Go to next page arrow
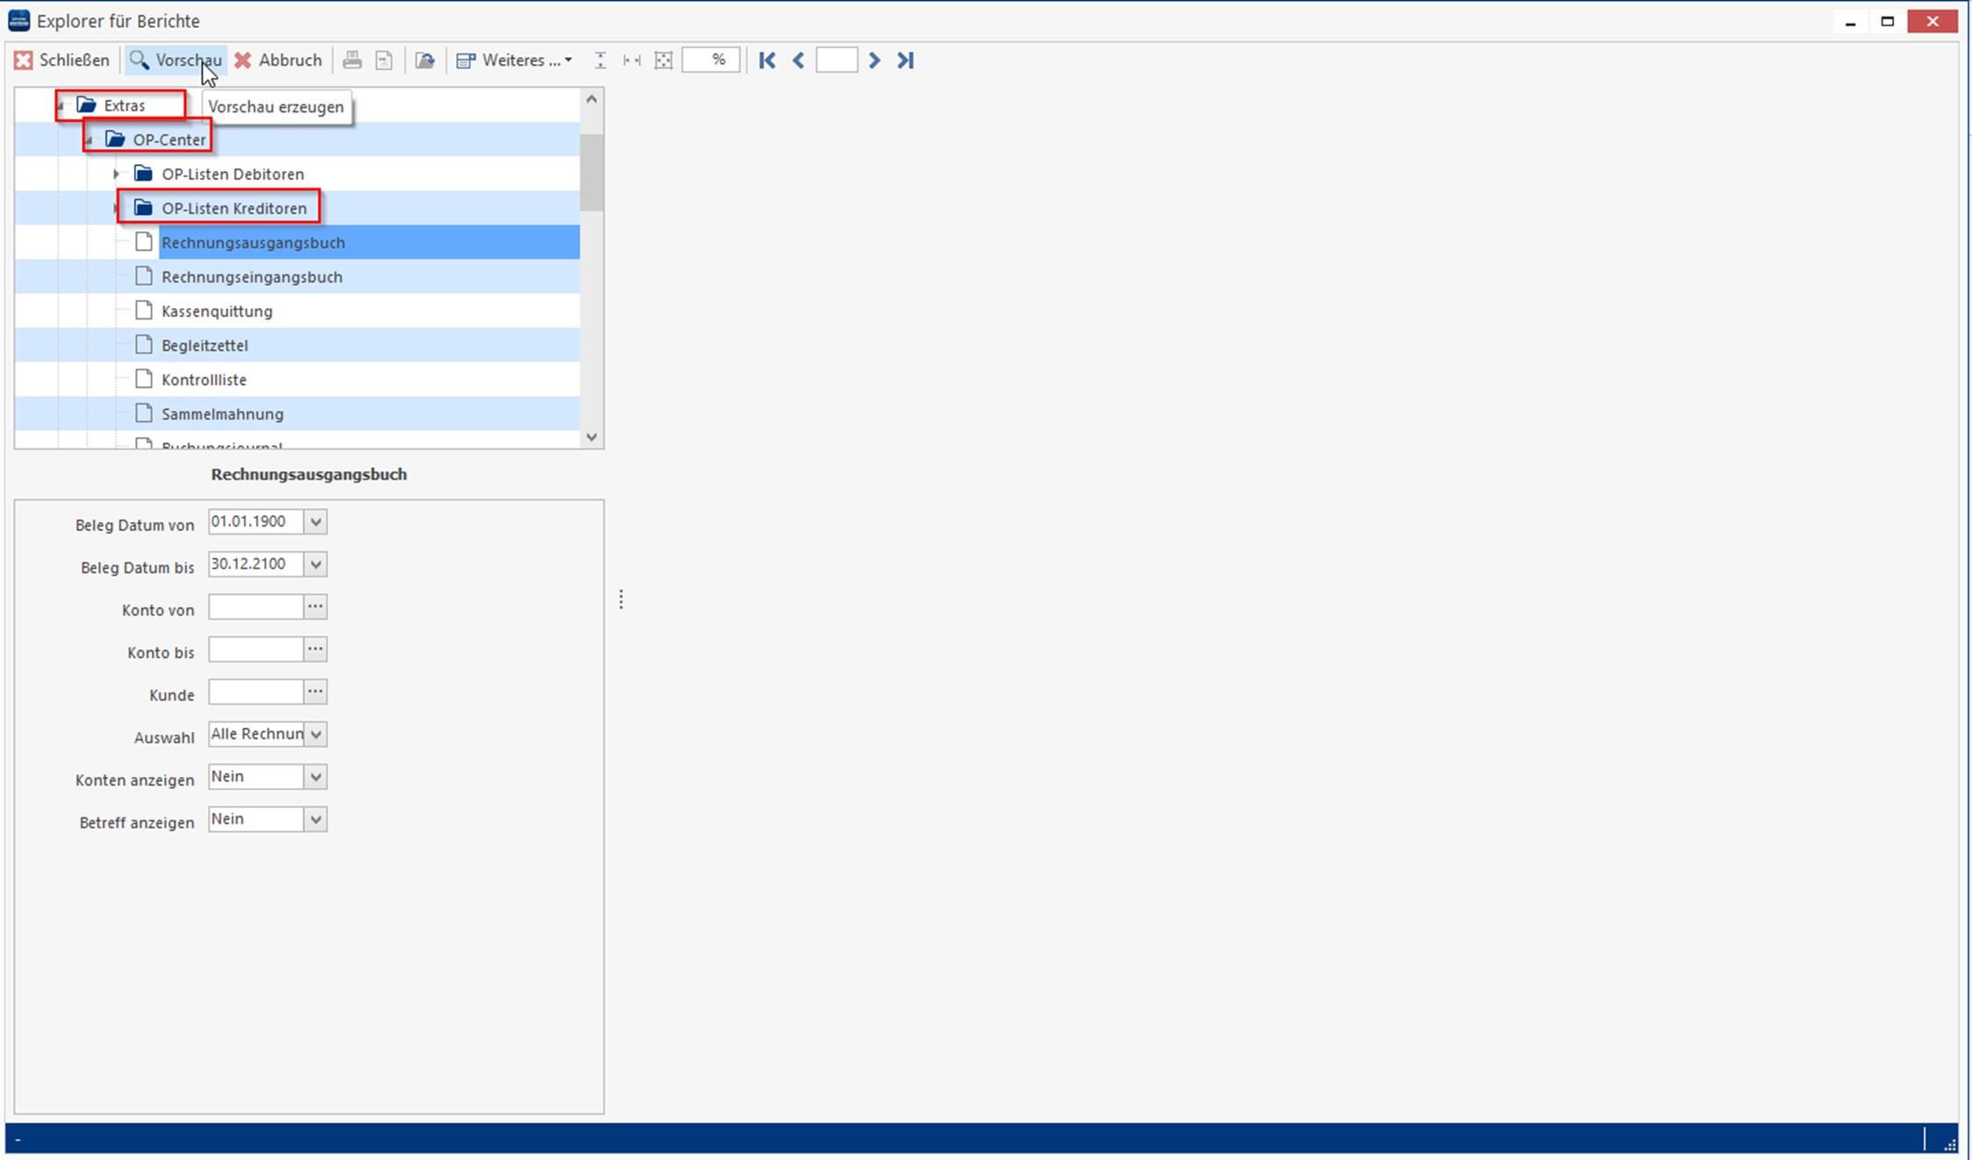 874,61
